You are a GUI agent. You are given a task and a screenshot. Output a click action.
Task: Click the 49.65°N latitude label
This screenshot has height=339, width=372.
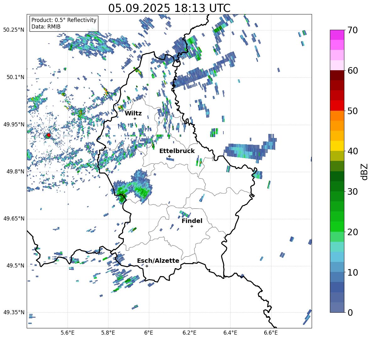[14, 219]
